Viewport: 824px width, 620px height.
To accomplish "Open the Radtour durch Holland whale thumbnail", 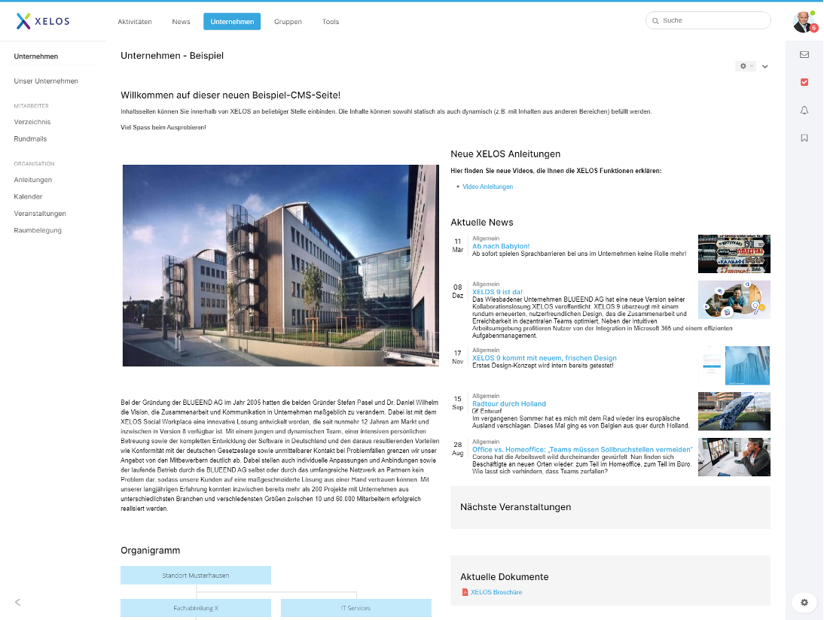I will click(x=734, y=411).
